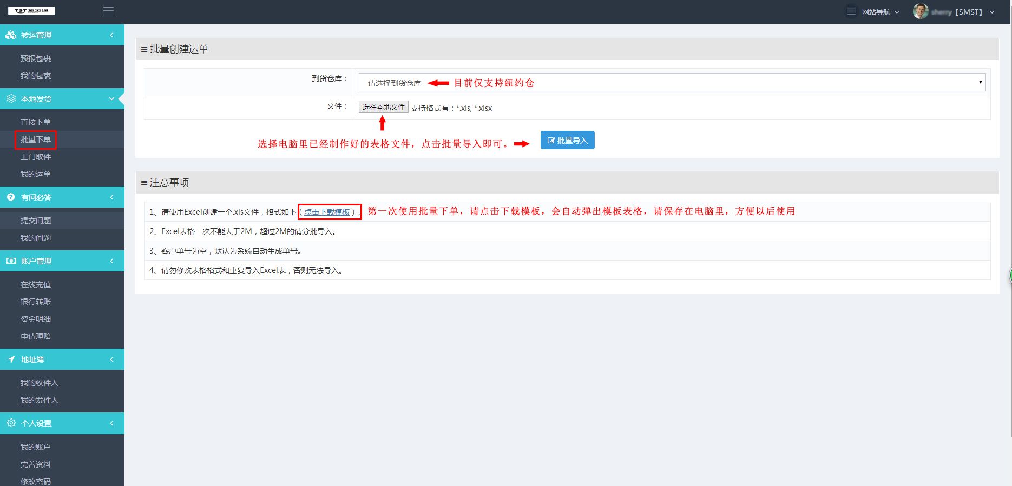Click the 注意事项 panel title
The image size is (1012, 486).
169,183
